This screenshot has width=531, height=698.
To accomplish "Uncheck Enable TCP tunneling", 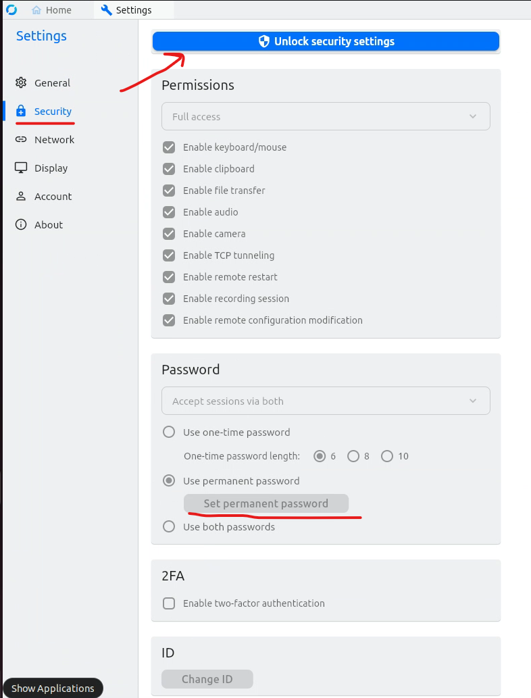I will 169,255.
